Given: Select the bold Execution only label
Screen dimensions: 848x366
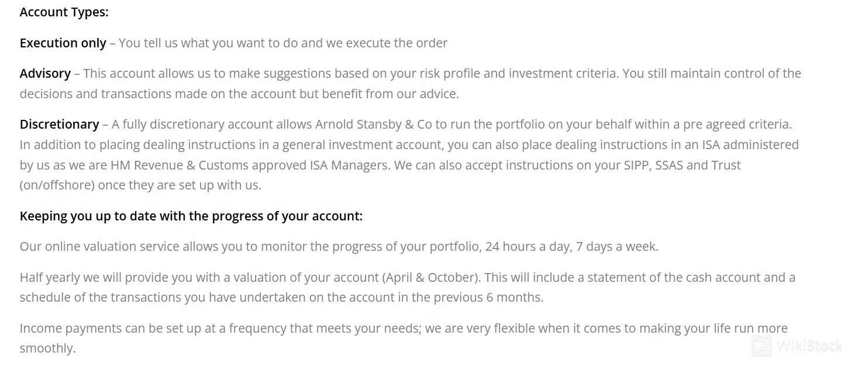Looking at the screenshot, I should 63,43.
